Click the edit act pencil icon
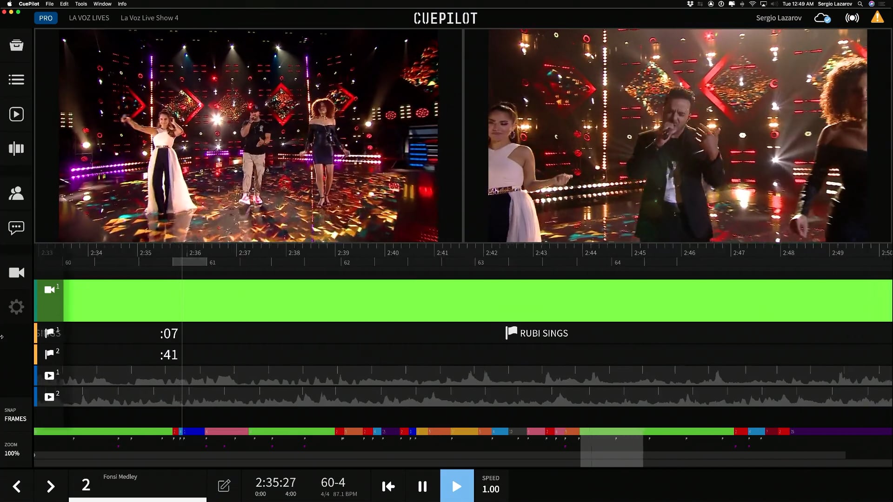Image resolution: width=893 pixels, height=502 pixels. [x=224, y=486]
